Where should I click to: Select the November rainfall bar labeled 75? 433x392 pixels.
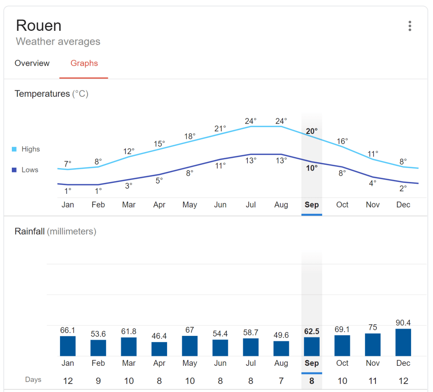[373, 345]
